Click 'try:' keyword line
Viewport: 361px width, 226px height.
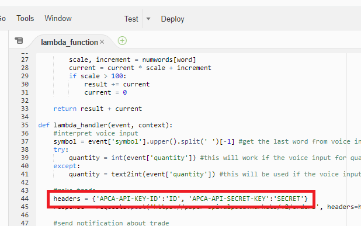[61, 149]
